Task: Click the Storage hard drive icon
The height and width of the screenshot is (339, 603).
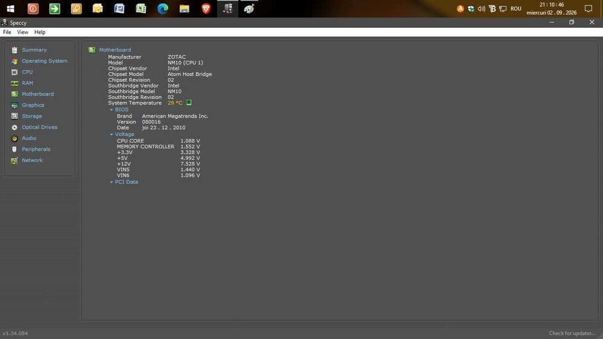Action: [x=14, y=116]
